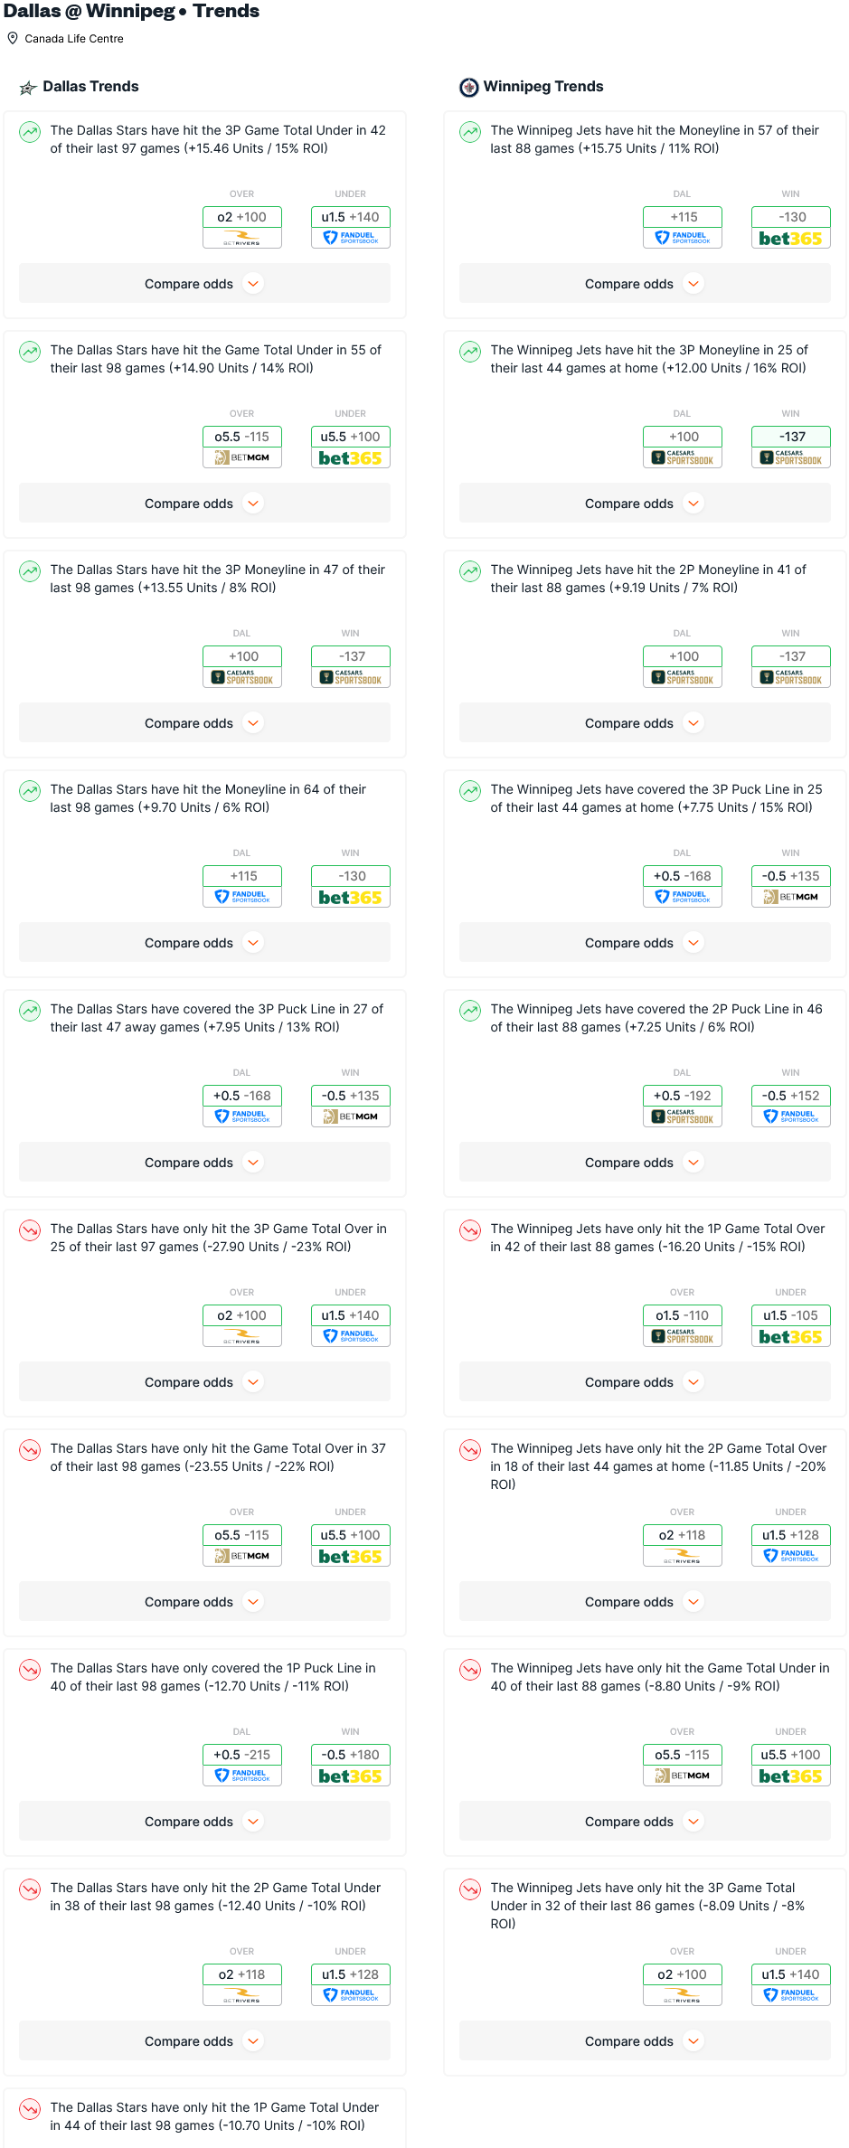Click the Canada Life Centre location pin
Viewport: 849px width, 2148px height.
pos(13,39)
